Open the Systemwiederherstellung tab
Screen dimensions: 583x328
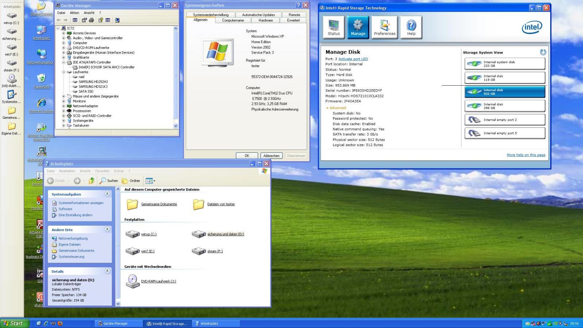click(211, 15)
